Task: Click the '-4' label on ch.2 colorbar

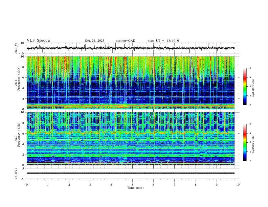Action: pyautogui.click(x=250, y=133)
